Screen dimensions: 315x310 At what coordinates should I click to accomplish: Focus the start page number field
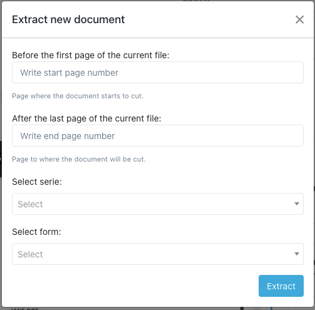[158, 73]
